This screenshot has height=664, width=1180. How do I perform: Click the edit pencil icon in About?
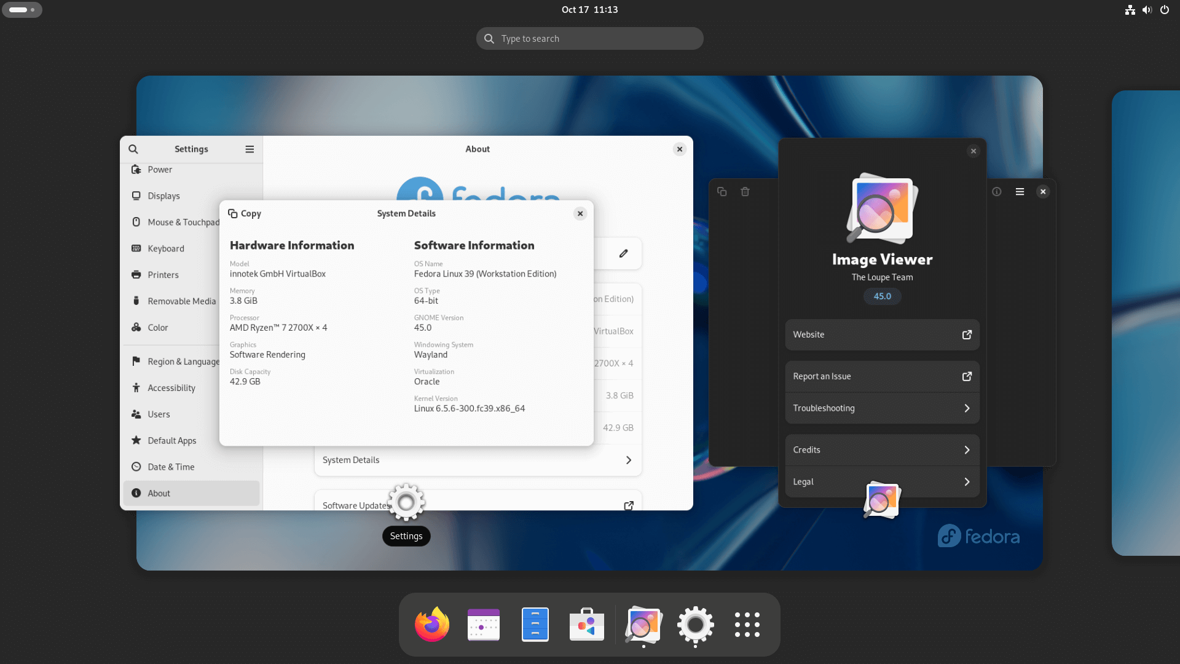[623, 253]
